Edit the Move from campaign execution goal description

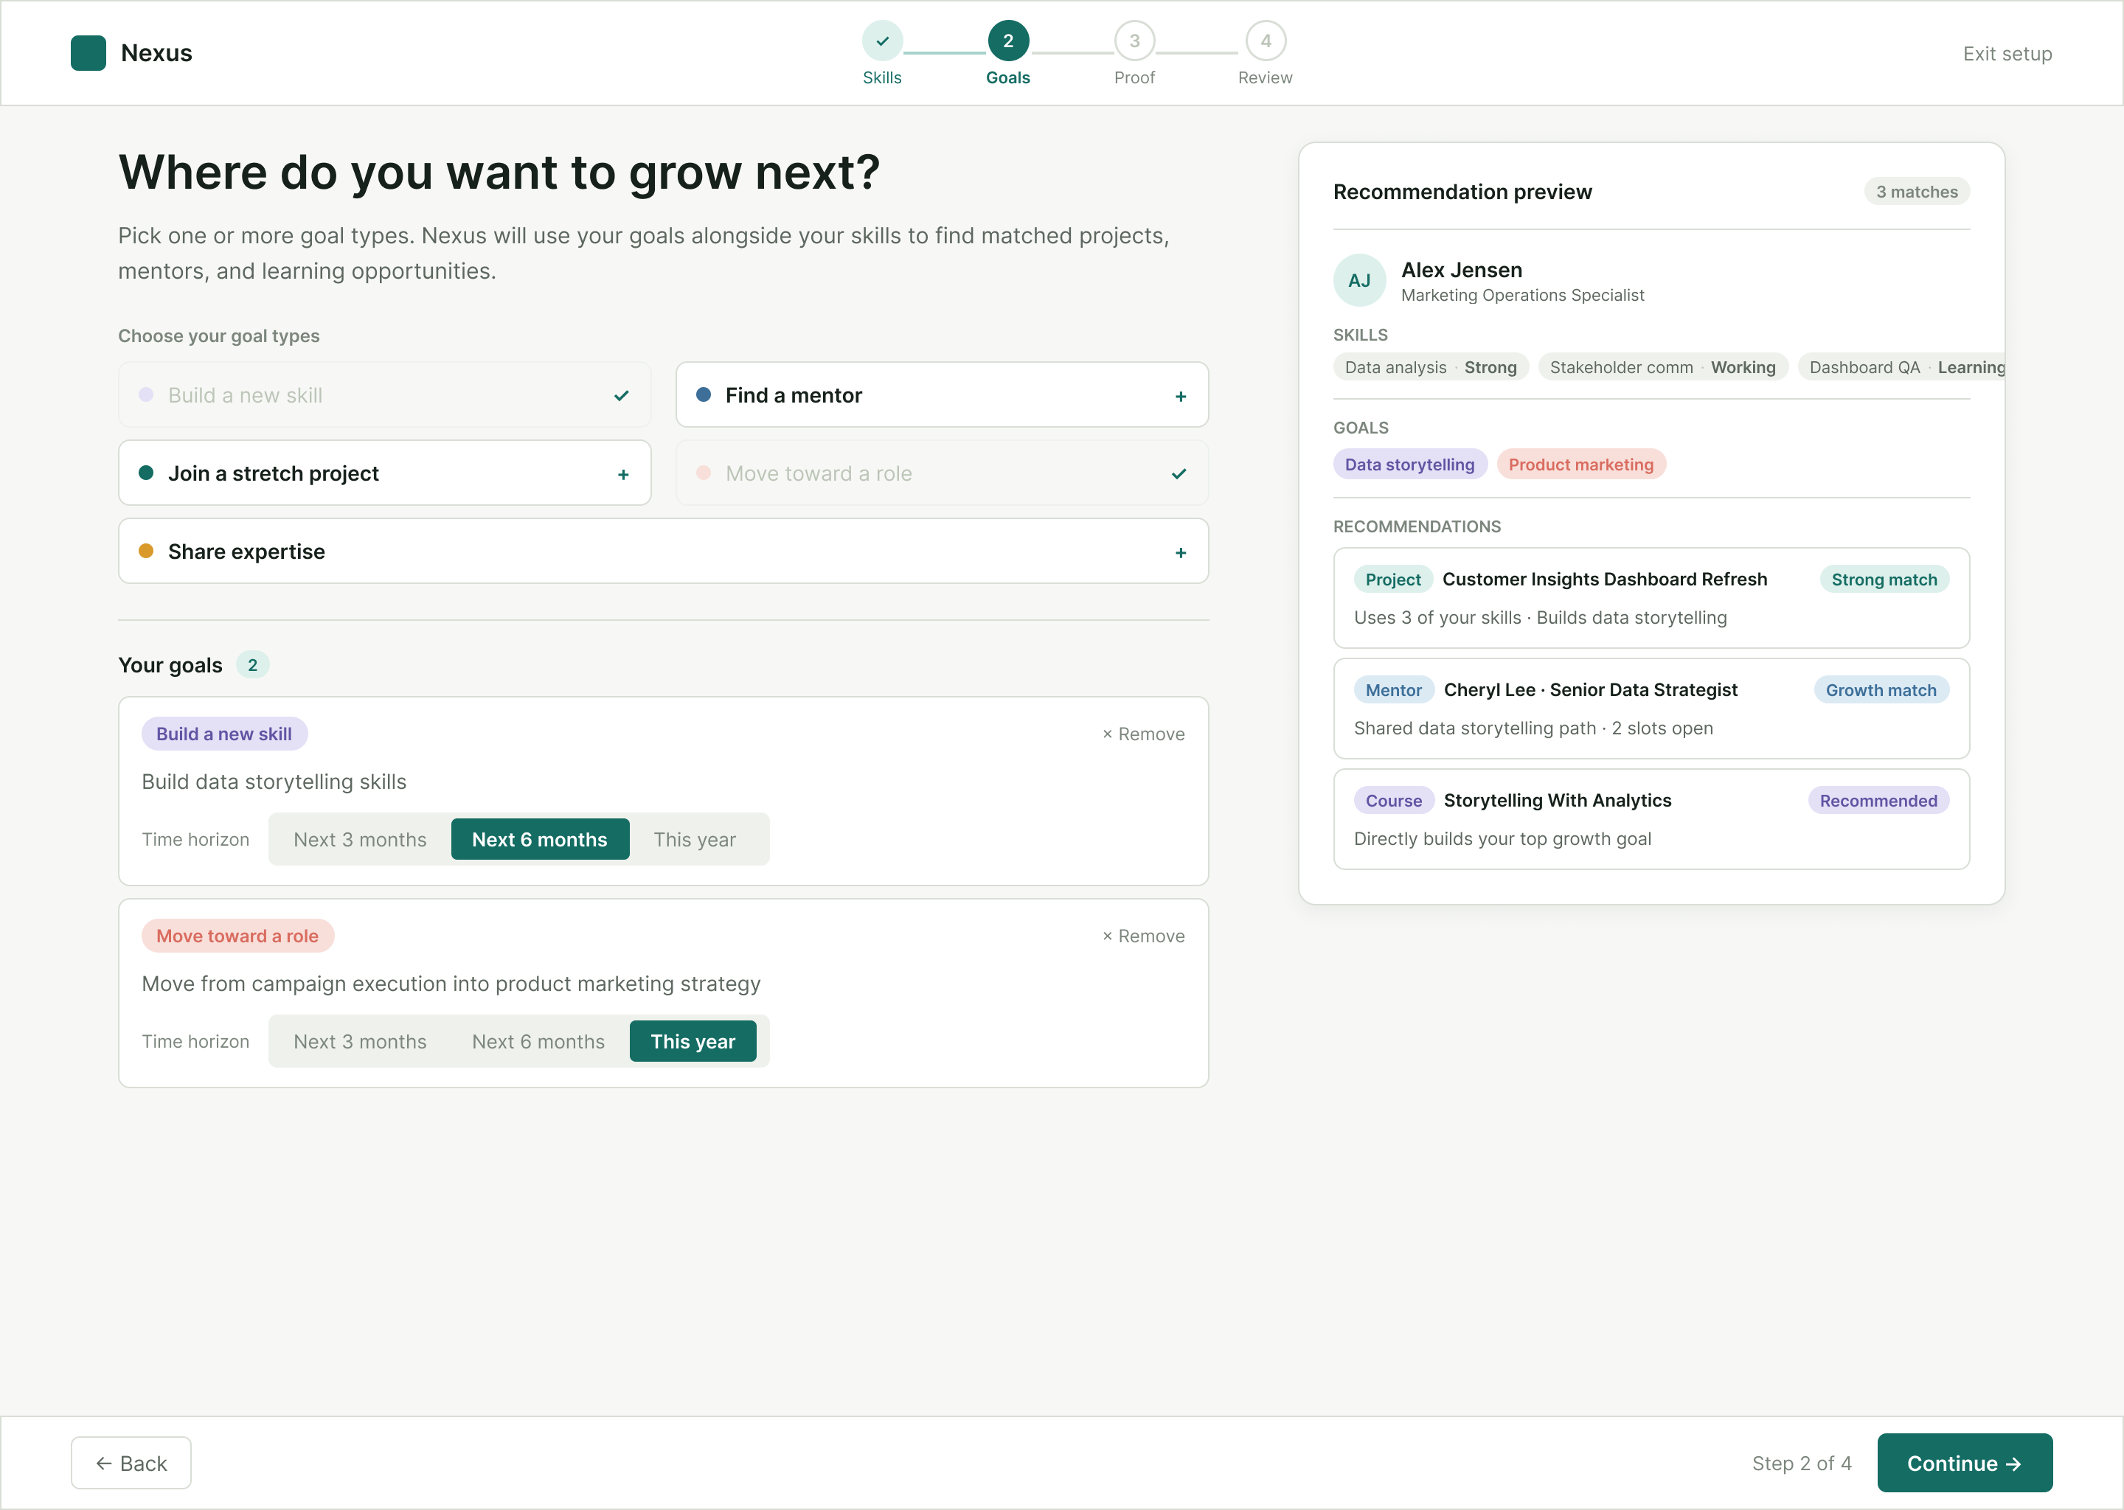pos(451,984)
